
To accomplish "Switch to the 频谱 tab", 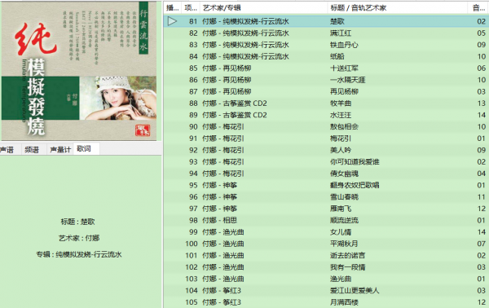I will (x=32, y=150).
